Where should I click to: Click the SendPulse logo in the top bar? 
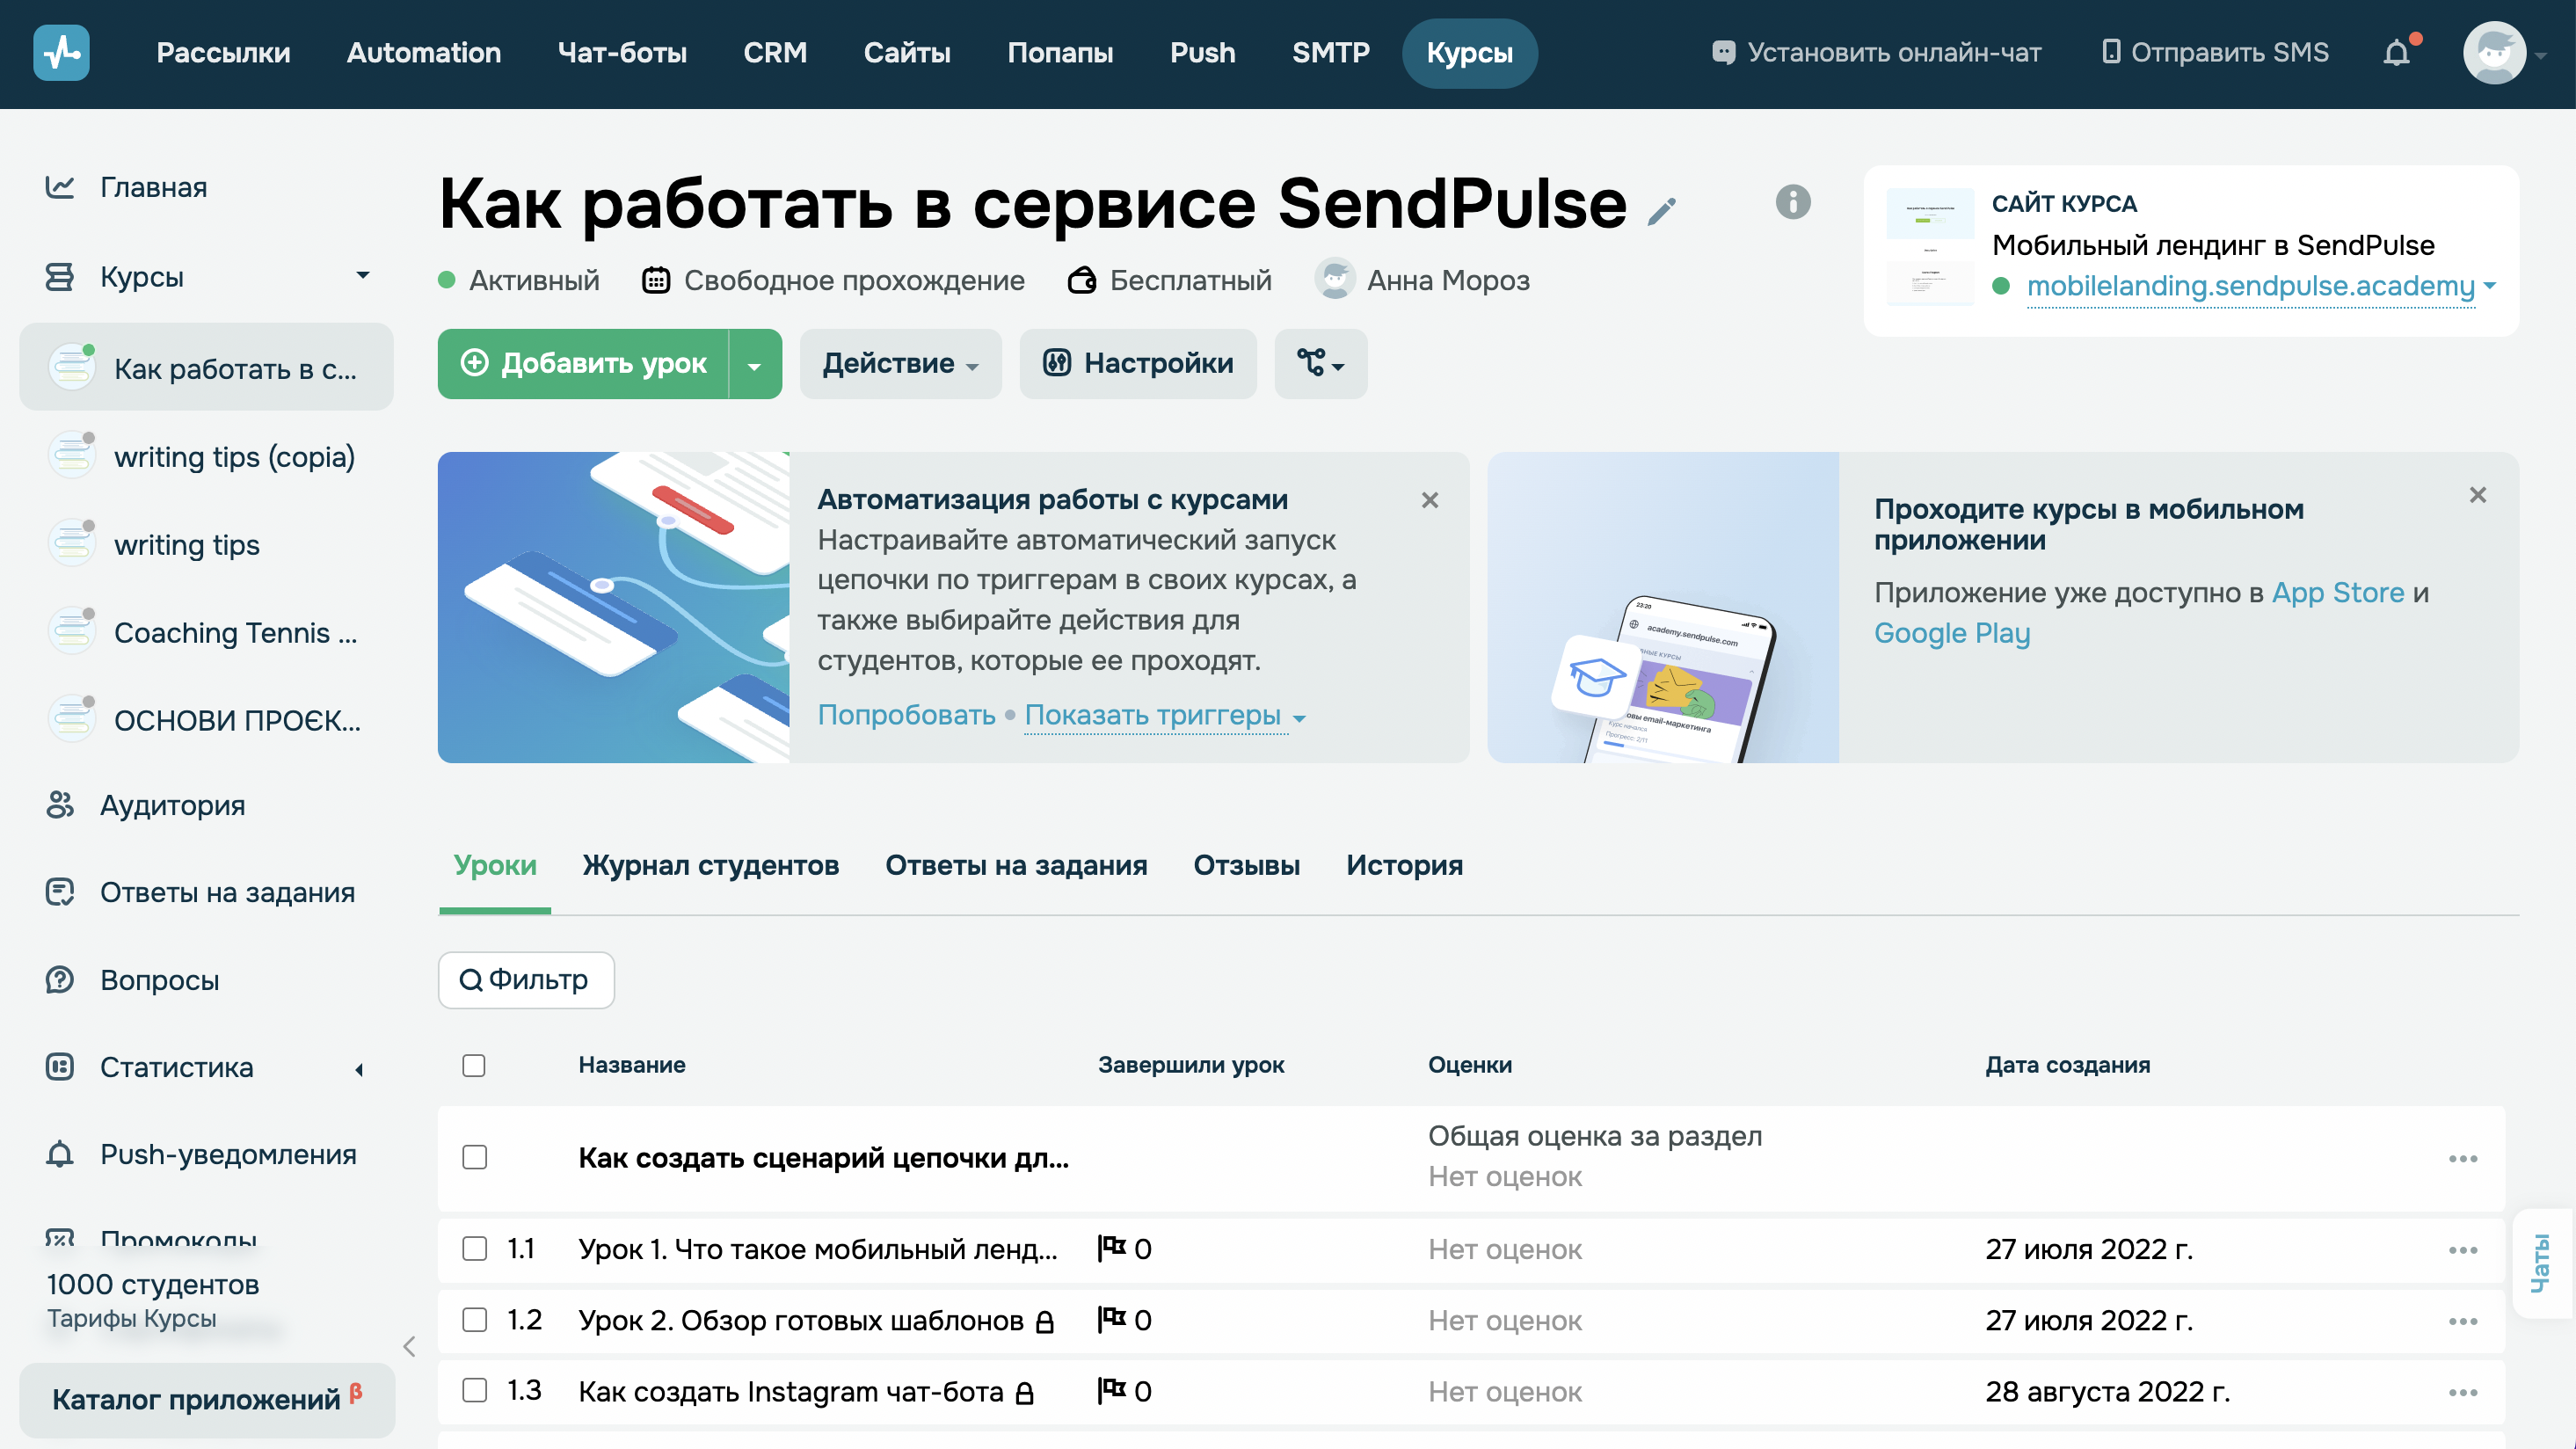pyautogui.click(x=62, y=52)
